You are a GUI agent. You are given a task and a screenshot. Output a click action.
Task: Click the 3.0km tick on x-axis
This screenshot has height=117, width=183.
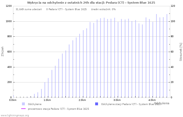click(x=117, y=100)
